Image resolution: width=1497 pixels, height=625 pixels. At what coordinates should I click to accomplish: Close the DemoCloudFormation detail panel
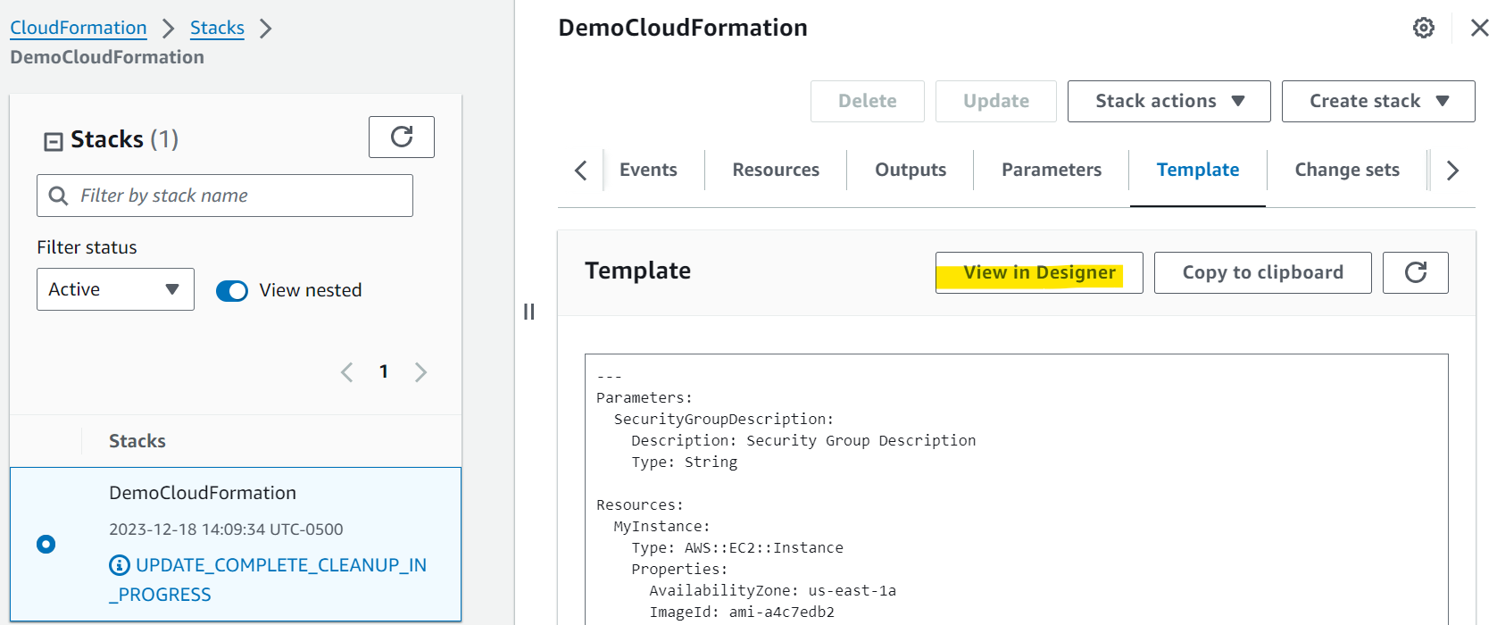[1479, 28]
